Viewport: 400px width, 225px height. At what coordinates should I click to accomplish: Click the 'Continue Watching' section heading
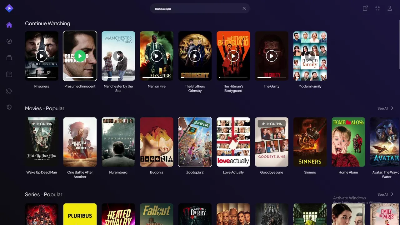(47, 23)
